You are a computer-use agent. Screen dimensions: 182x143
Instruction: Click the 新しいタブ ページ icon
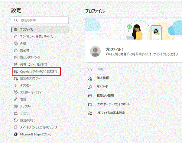coord(16,58)
